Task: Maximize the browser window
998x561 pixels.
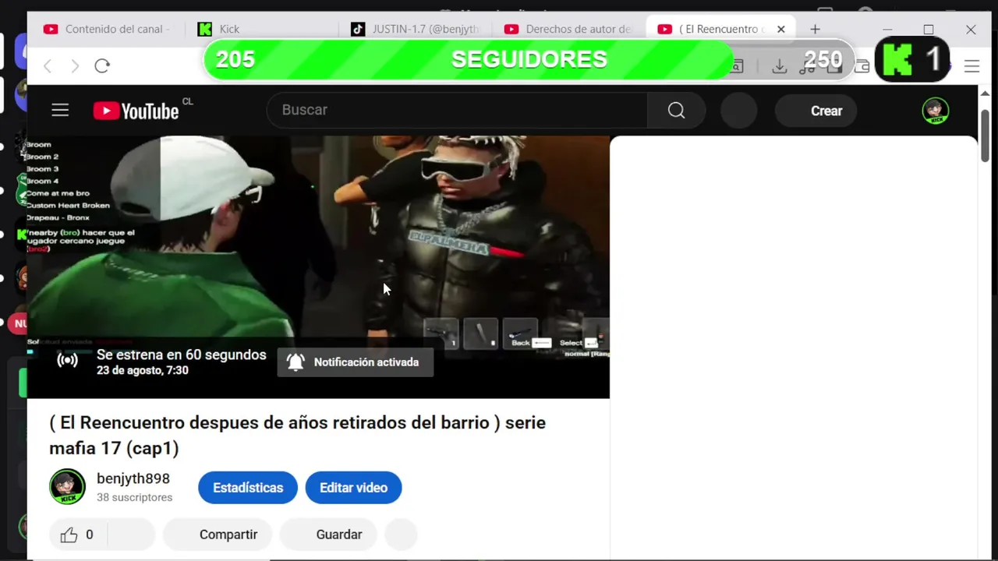Action: point(929,30)
